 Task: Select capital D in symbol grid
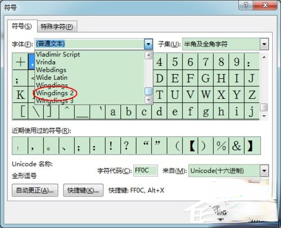pos(159,78)
